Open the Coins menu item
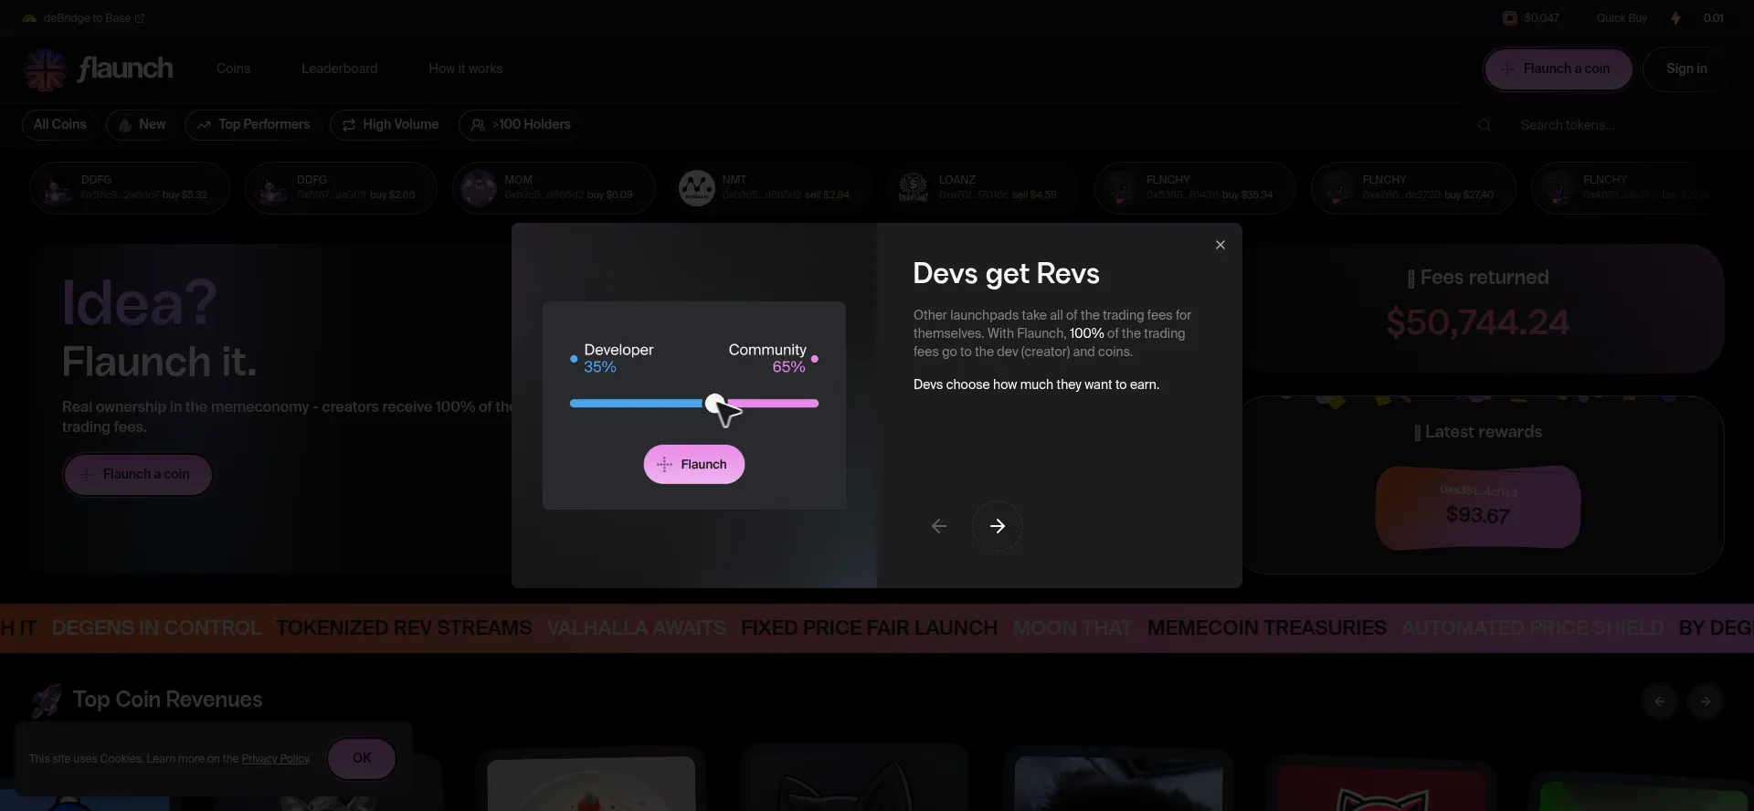 (x=233, y=68)
